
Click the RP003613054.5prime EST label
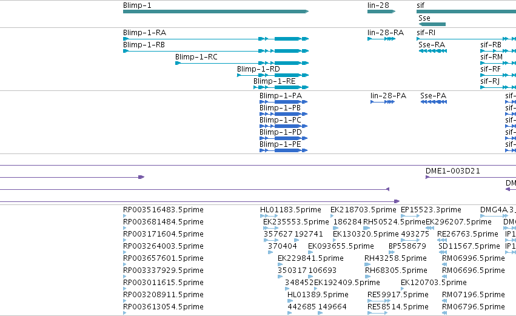click(163, 308)
